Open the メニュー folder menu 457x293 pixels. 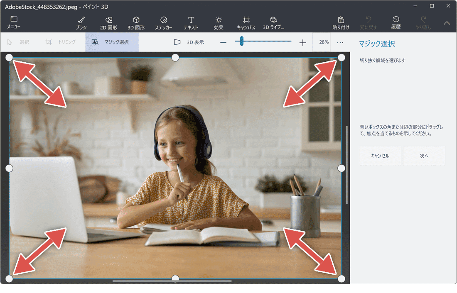click(14, 22)
